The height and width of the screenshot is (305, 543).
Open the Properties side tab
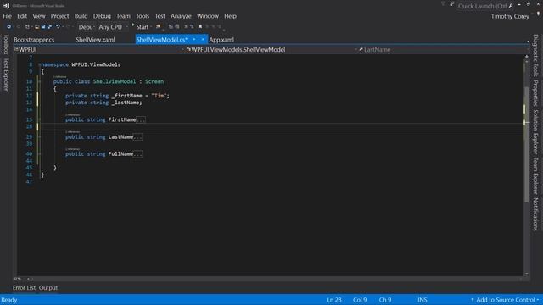pyautogui.click(x=535, y=93)
